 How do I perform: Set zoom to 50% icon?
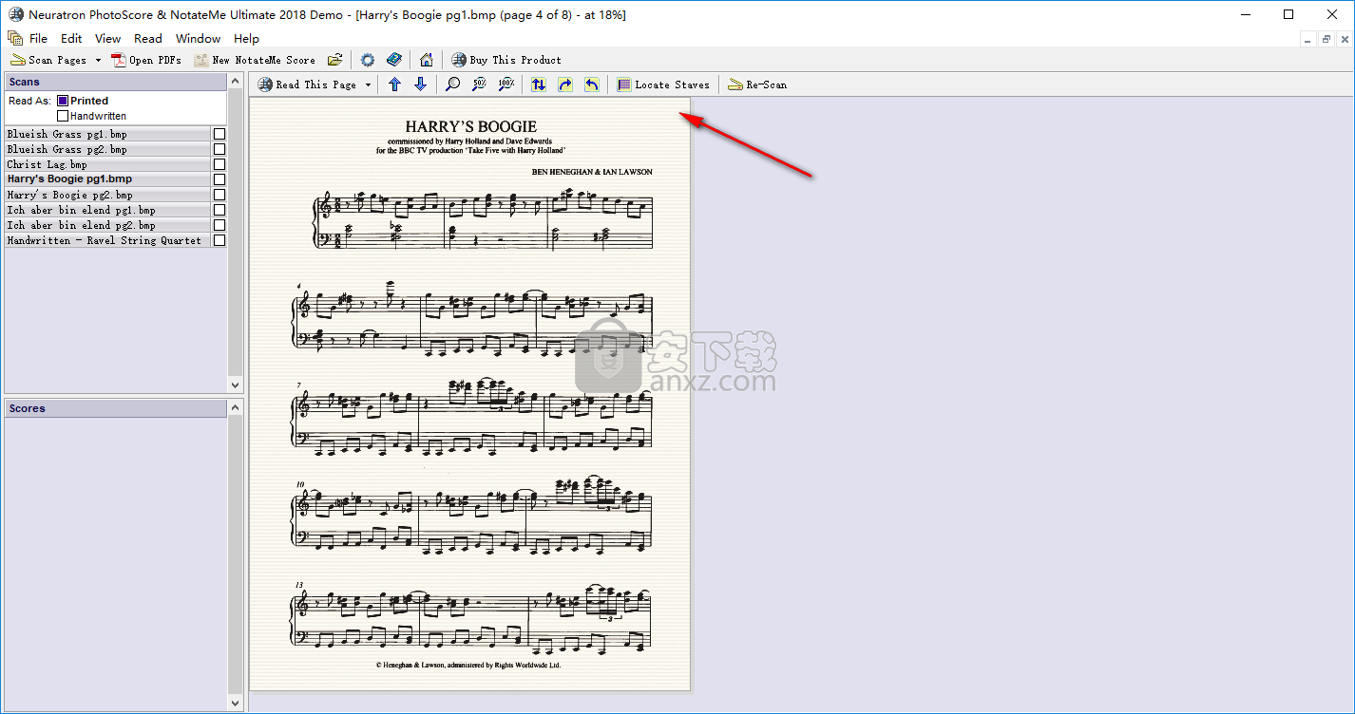click(x=480, y=85)
